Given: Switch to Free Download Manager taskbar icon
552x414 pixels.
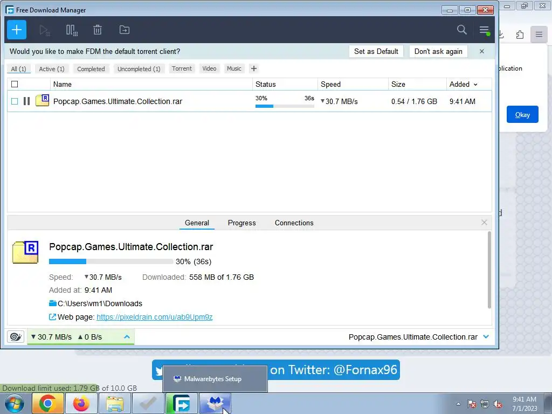Looking at the screenshot, I should pos(182,403).
